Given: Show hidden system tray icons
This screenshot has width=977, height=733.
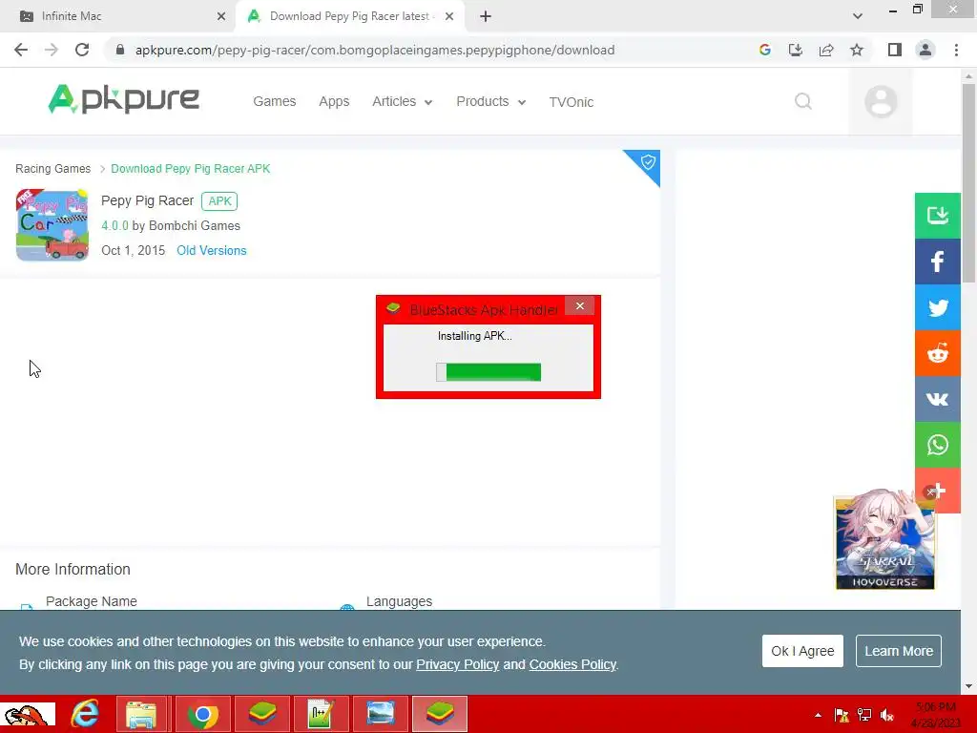Looking at the screenshot, I should point(818,715).
